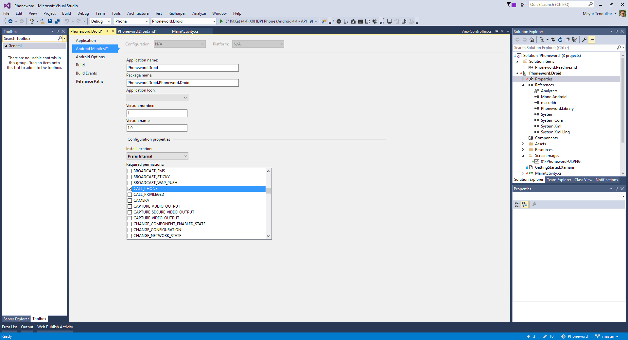628x340 pixels.
Task: Go to Home in Solution Explorer toolbar
Action: tap(532, 40)
